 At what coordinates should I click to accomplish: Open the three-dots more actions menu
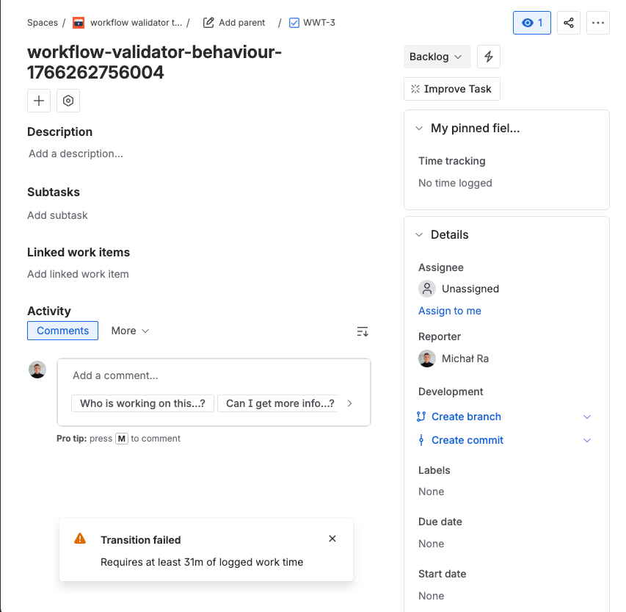[x=598, y=23]
